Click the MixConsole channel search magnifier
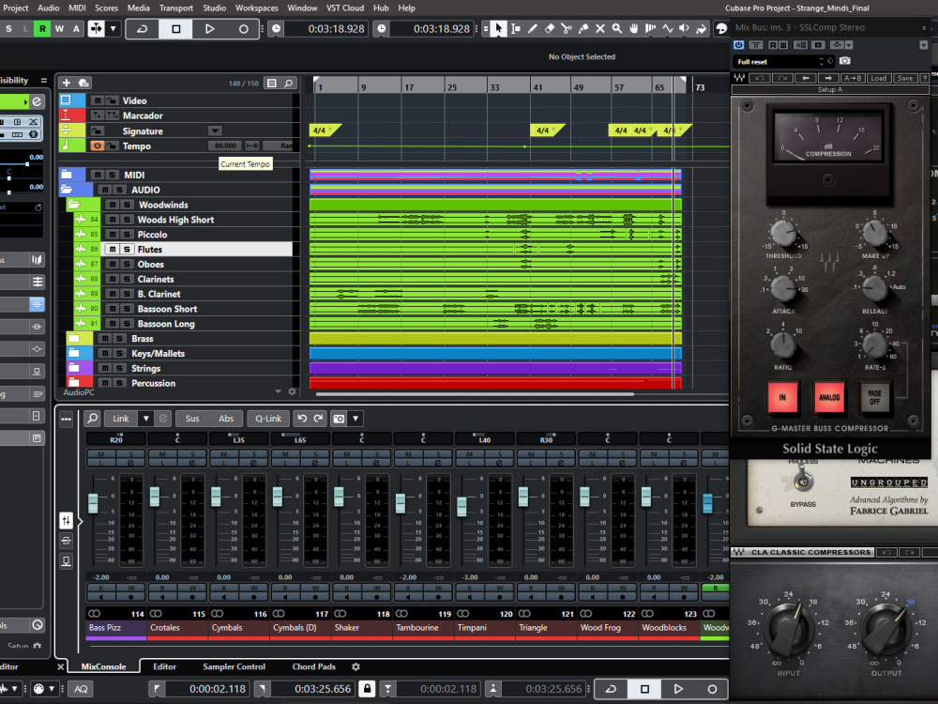Image resolution: width=938 pixels, height=704 pixels. (92, 419)
